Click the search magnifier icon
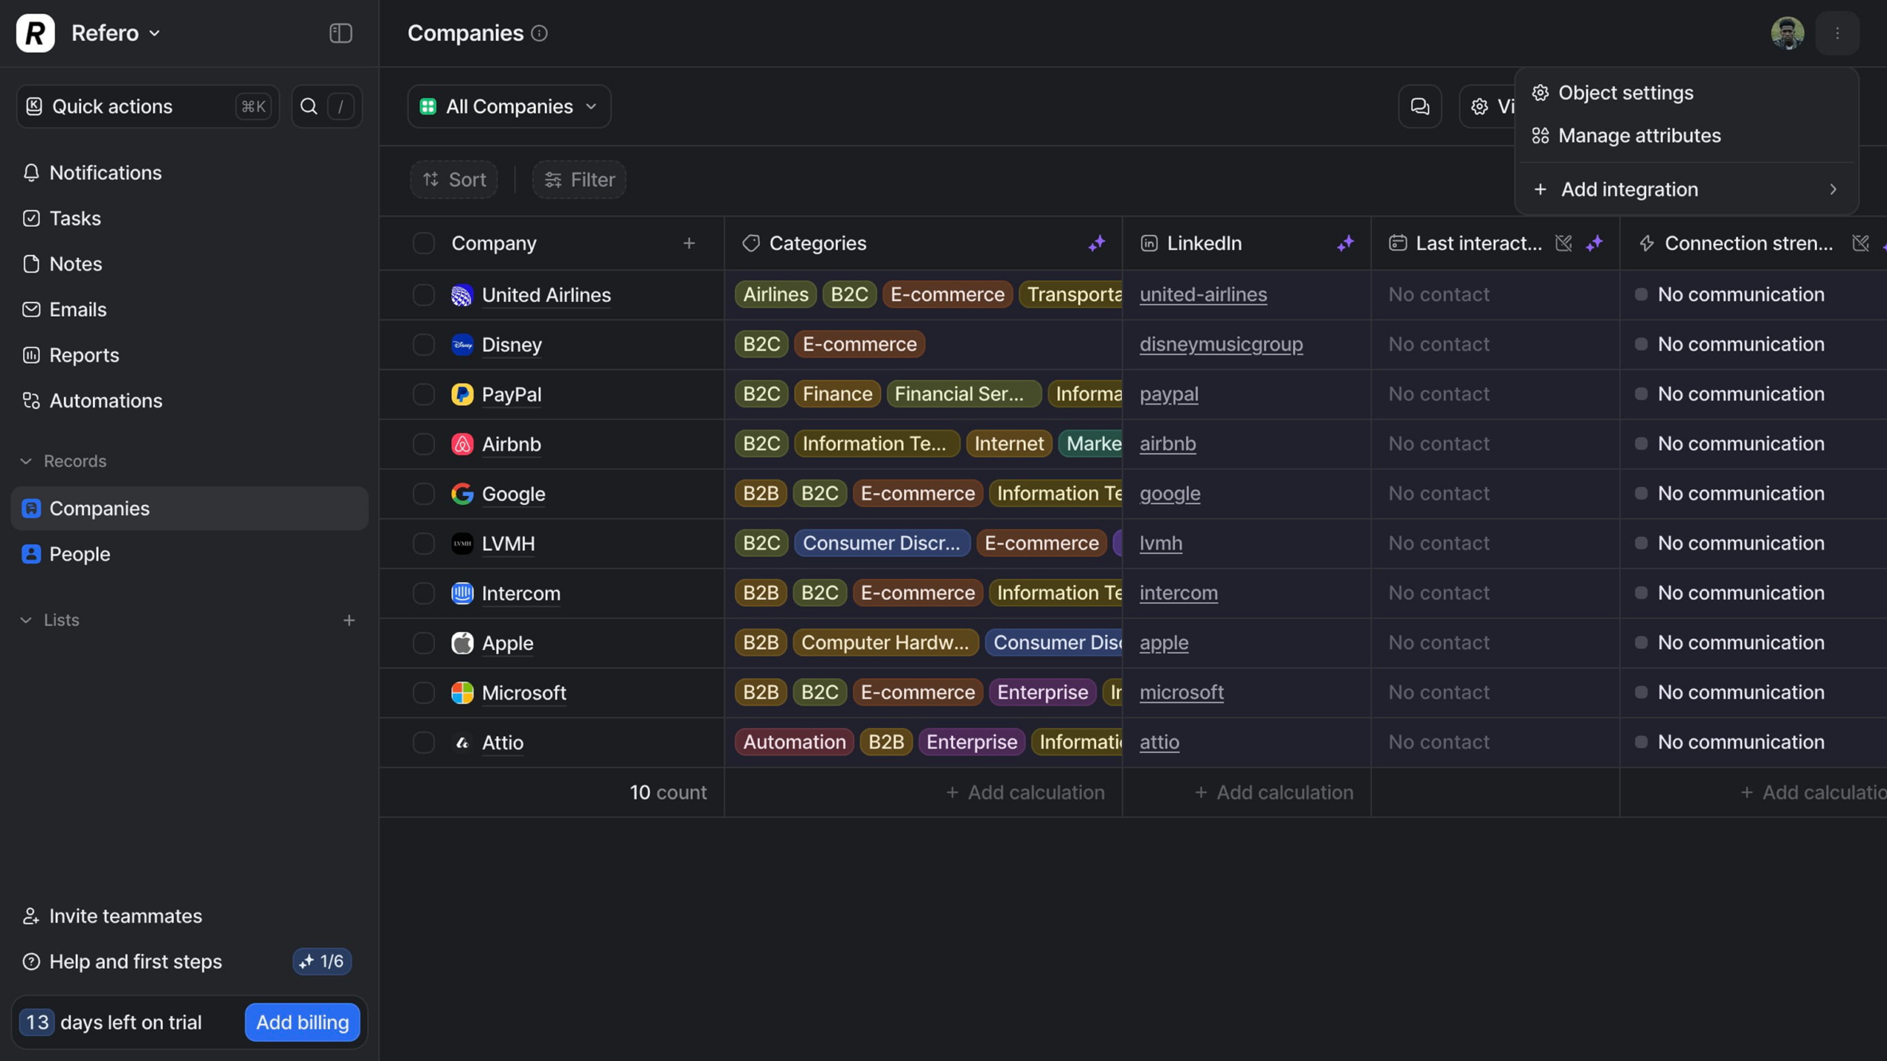Screen dimensions: 1887x1061 [x=309, y=106]
